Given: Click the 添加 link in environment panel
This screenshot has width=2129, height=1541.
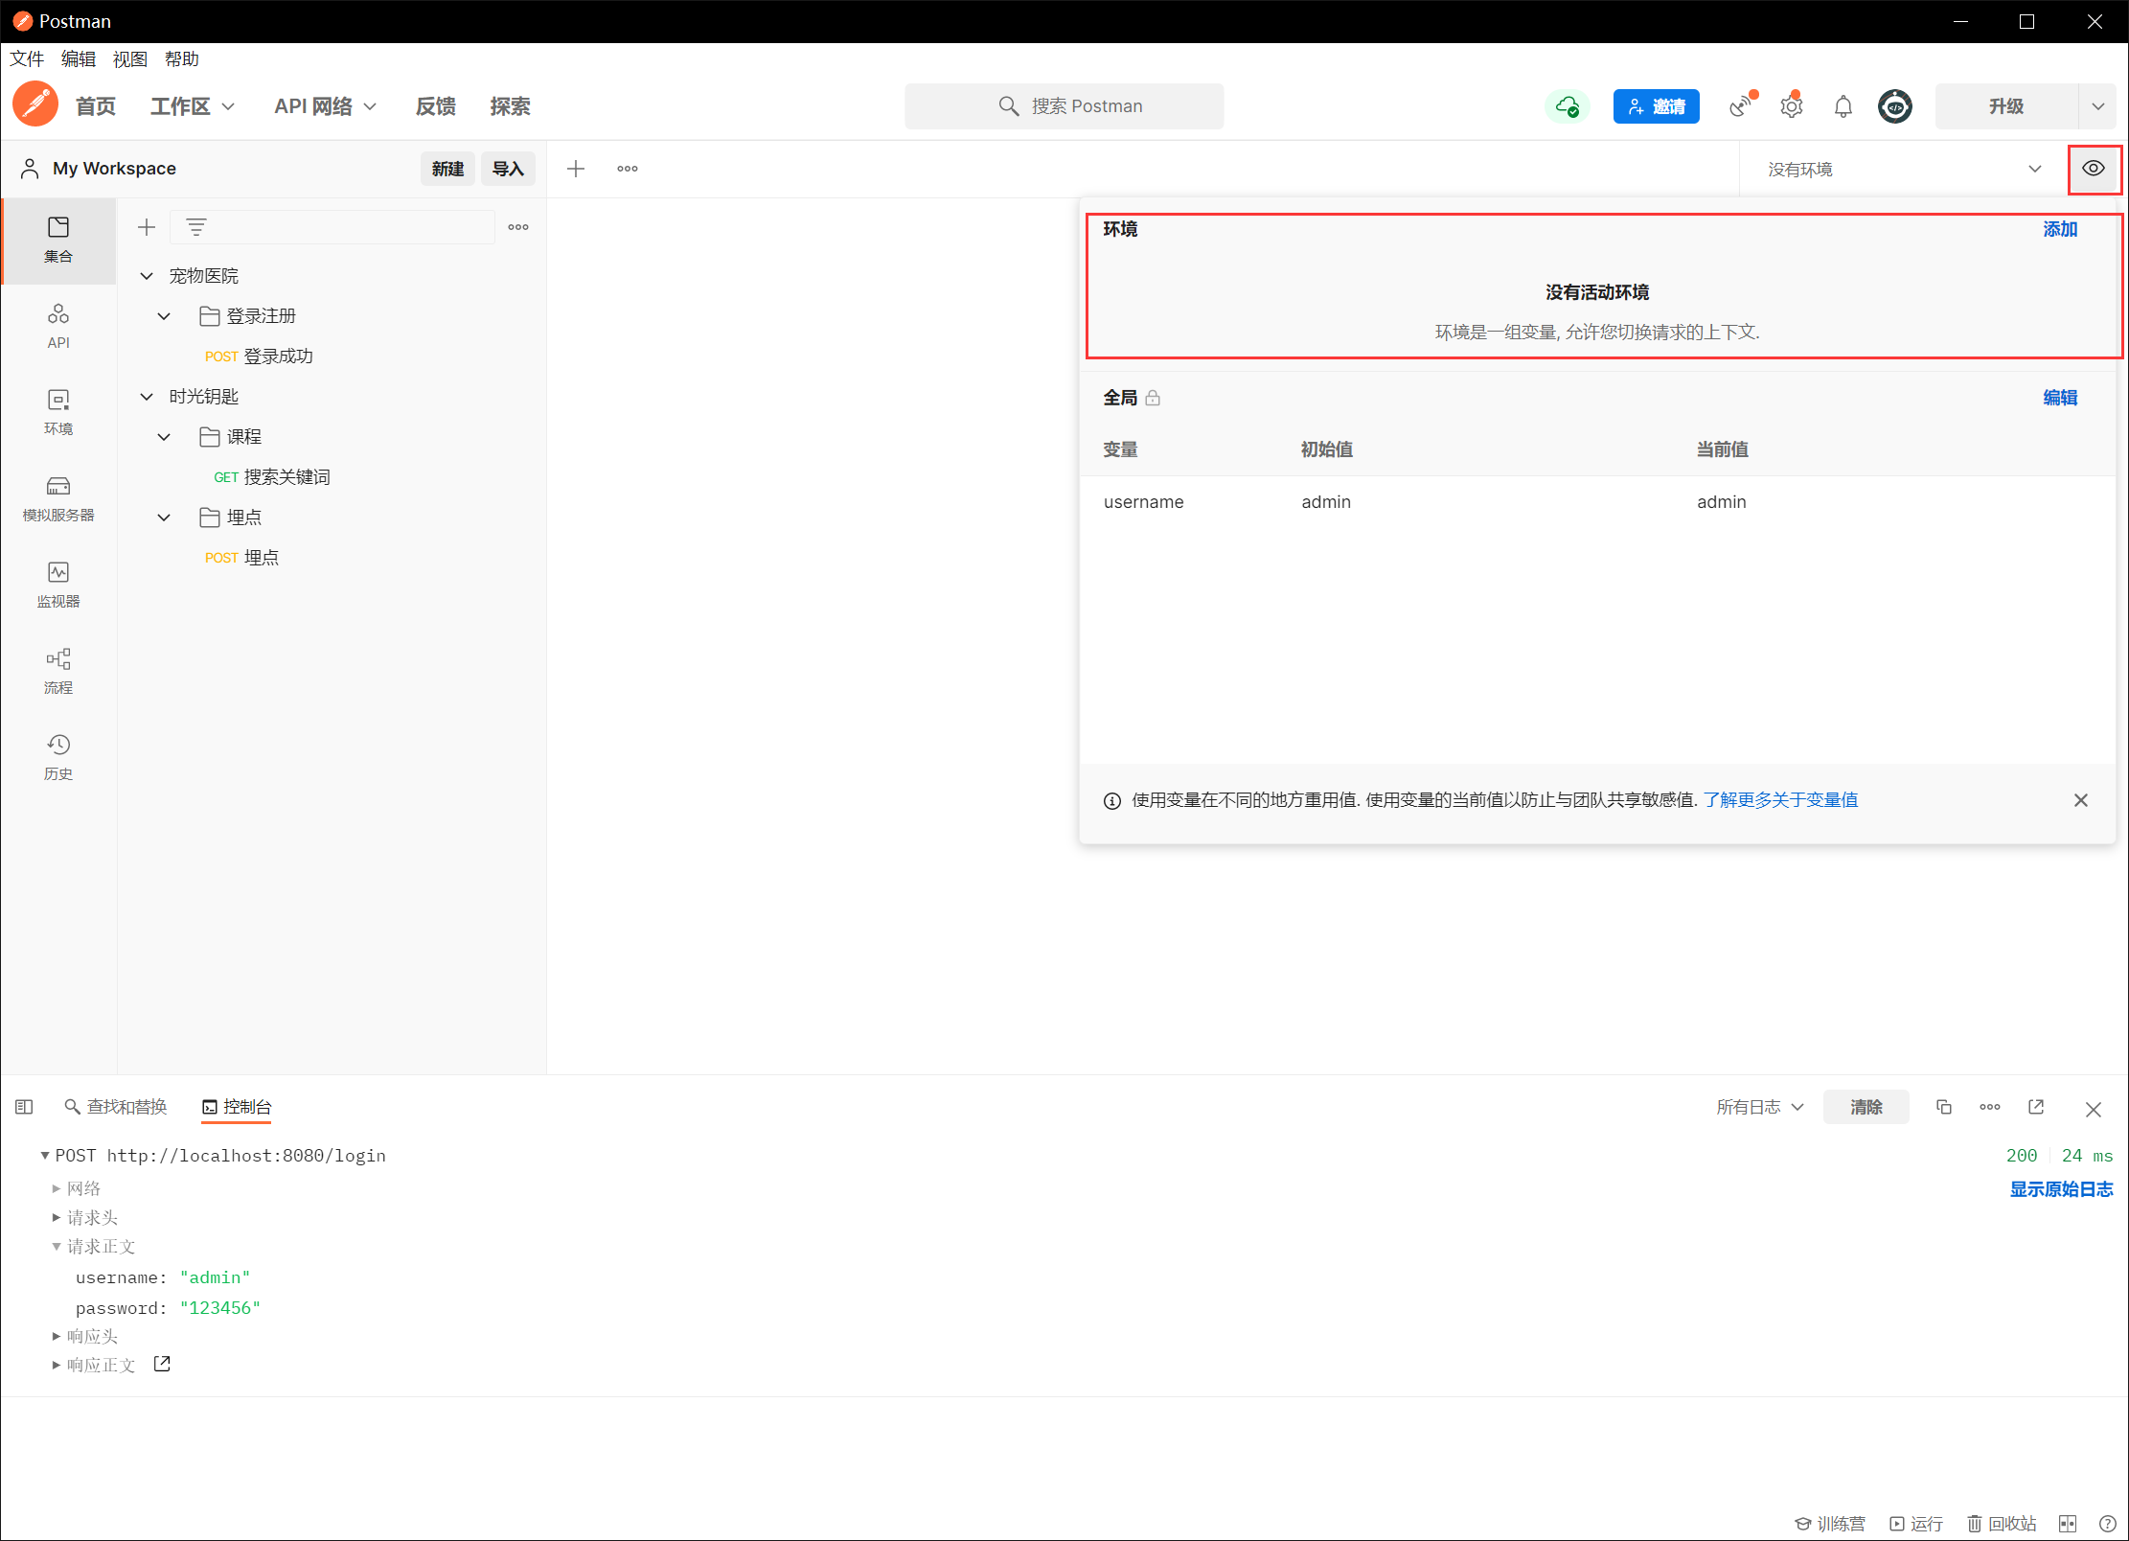Looking at the screenshot, I should [2059, 229].
